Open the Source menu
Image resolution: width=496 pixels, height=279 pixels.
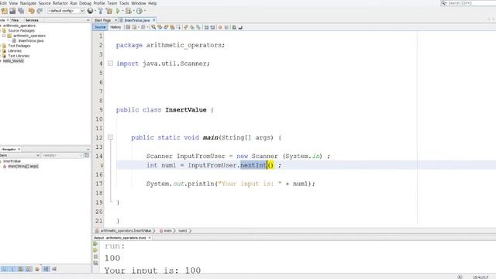click(45, 3)
